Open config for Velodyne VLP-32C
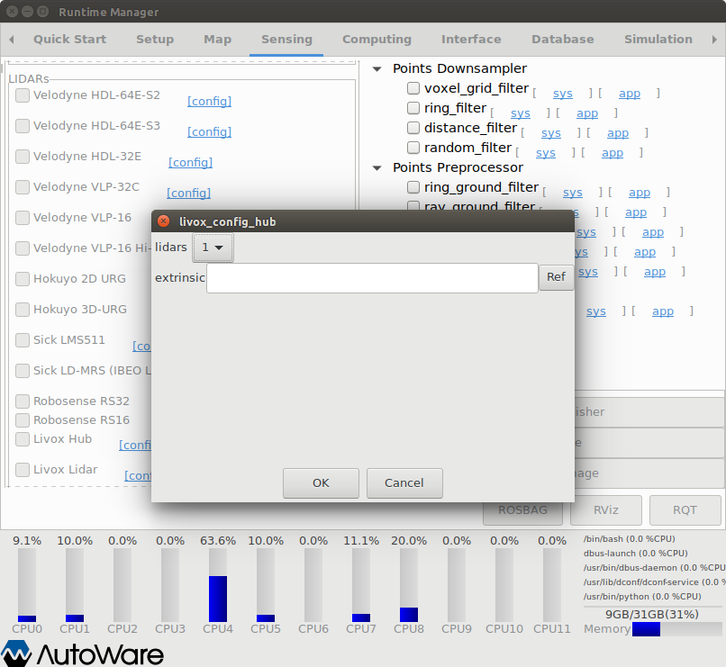This screenshot has height=667, width=726. 188,193
